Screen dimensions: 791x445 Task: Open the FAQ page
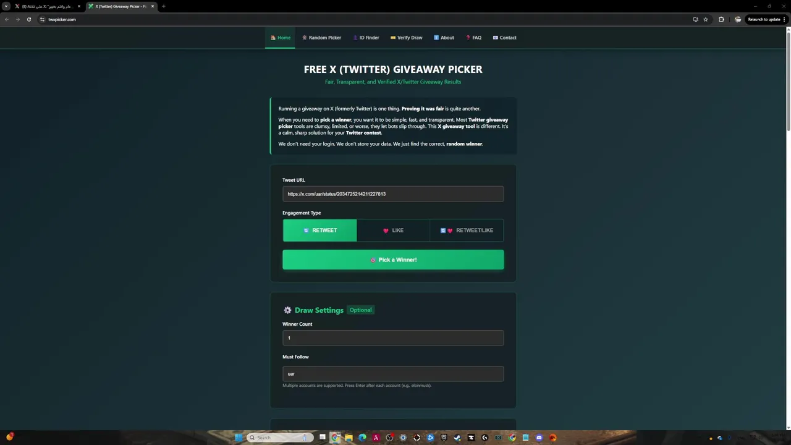click(x=473, y=38)
